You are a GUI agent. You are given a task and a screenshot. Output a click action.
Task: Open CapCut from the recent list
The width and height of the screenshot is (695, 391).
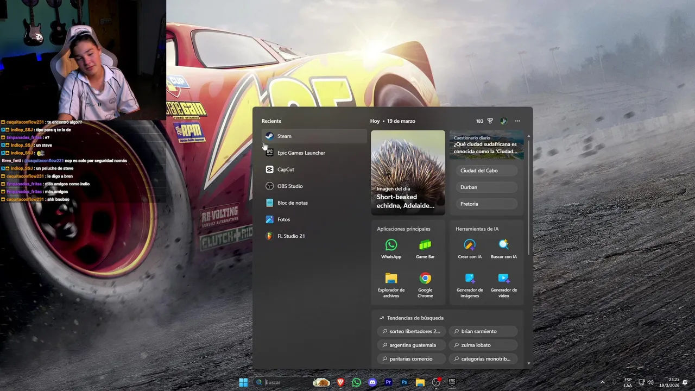314,169
